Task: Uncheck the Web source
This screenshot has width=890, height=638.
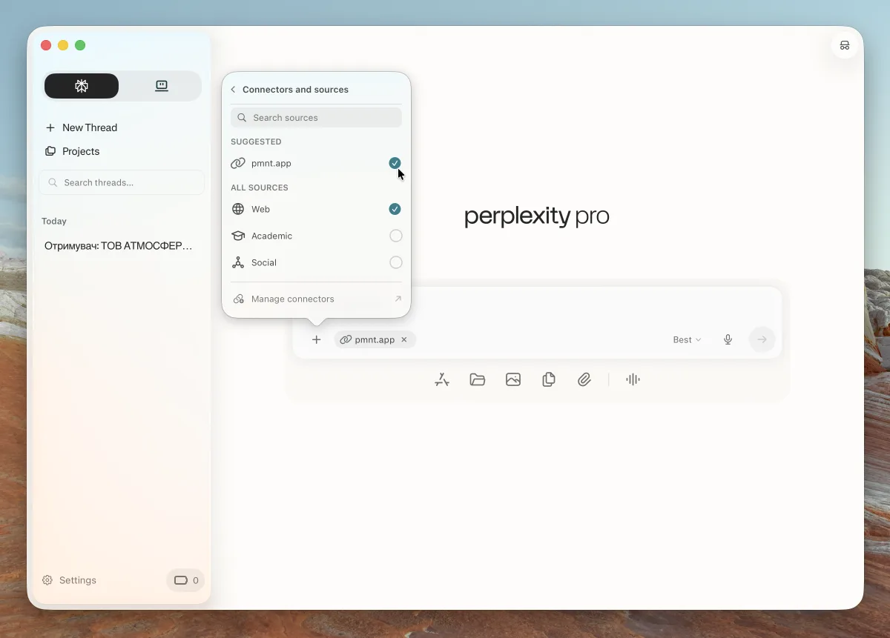Action: click(x=395, y=209)
